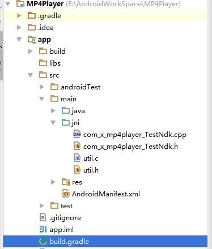This screenshot has height=249, width=212.
Task: Select the main folder name
Action: tap(69, 99)
